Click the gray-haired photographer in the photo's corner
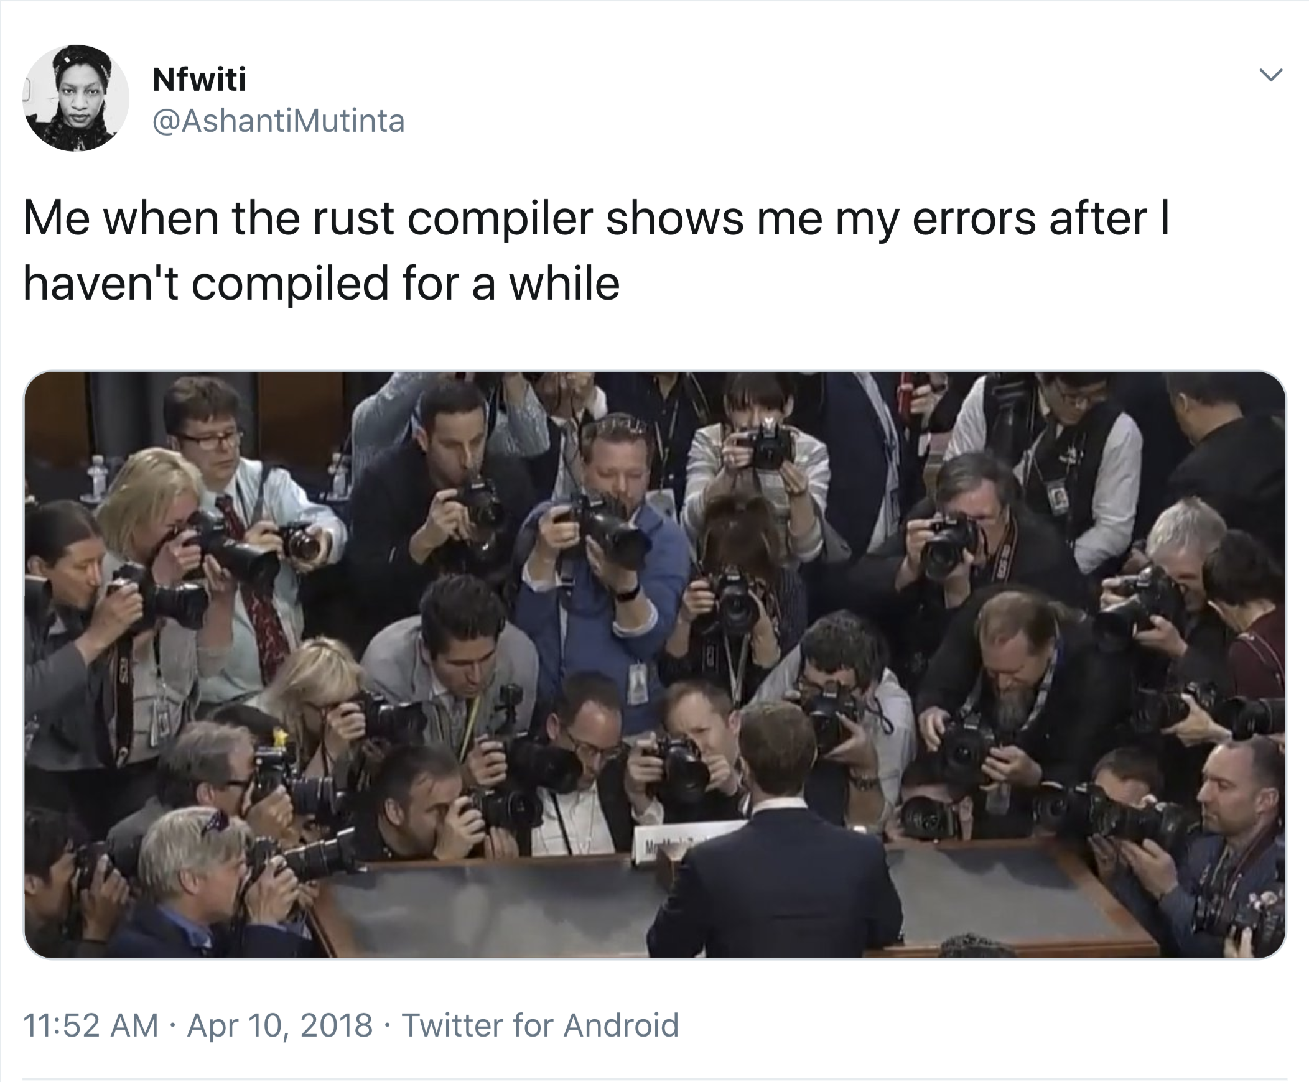Screen dimensions: 1309x1082 tap(193, 884)
